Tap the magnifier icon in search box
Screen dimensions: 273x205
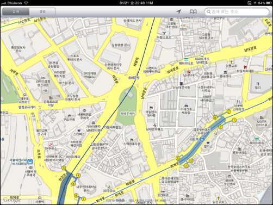point(209,12)
